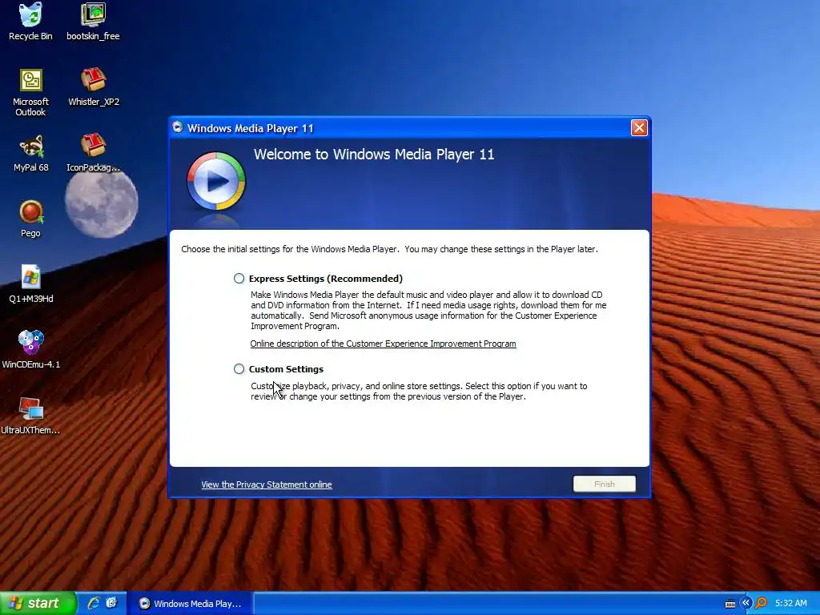Image resolution: width=820 pixels, height=615 pixels.
Task: Close the Windows Media Player 11 dialog
Action: click(639, 128)
